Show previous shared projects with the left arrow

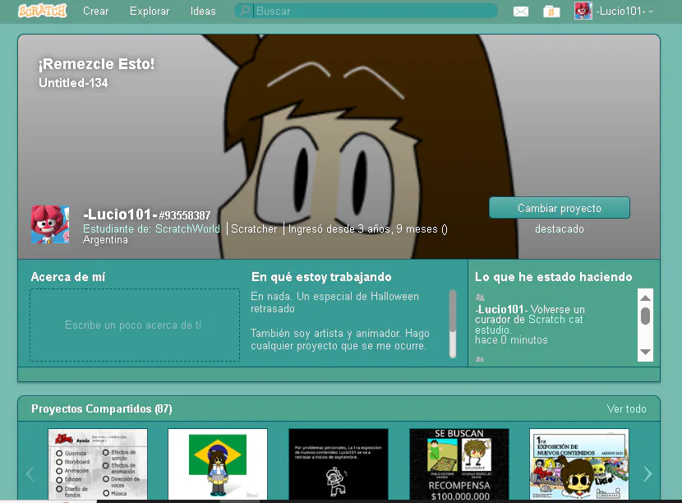[x=30, y=474]
